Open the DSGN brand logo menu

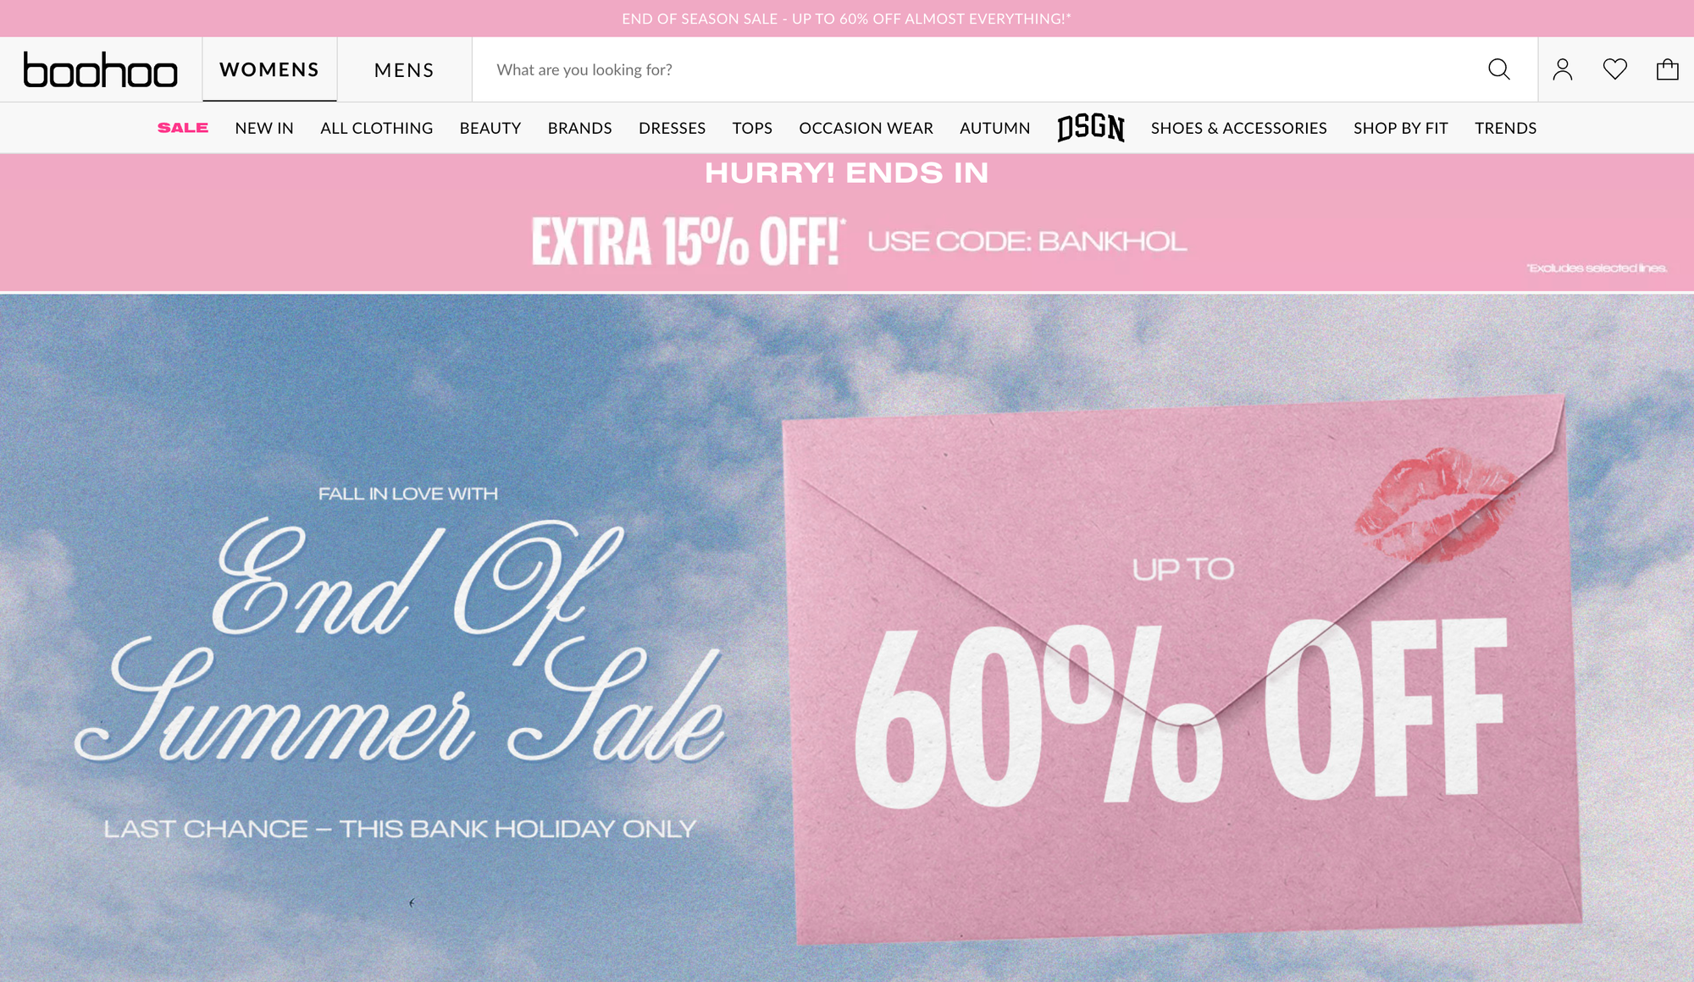[x=1091, y=128]
